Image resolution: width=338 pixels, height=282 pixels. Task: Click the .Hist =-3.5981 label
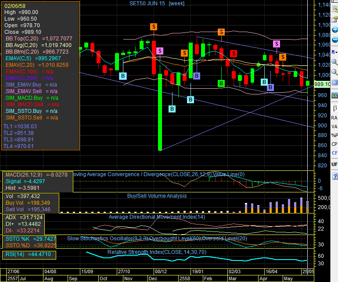tap(22, 188)
